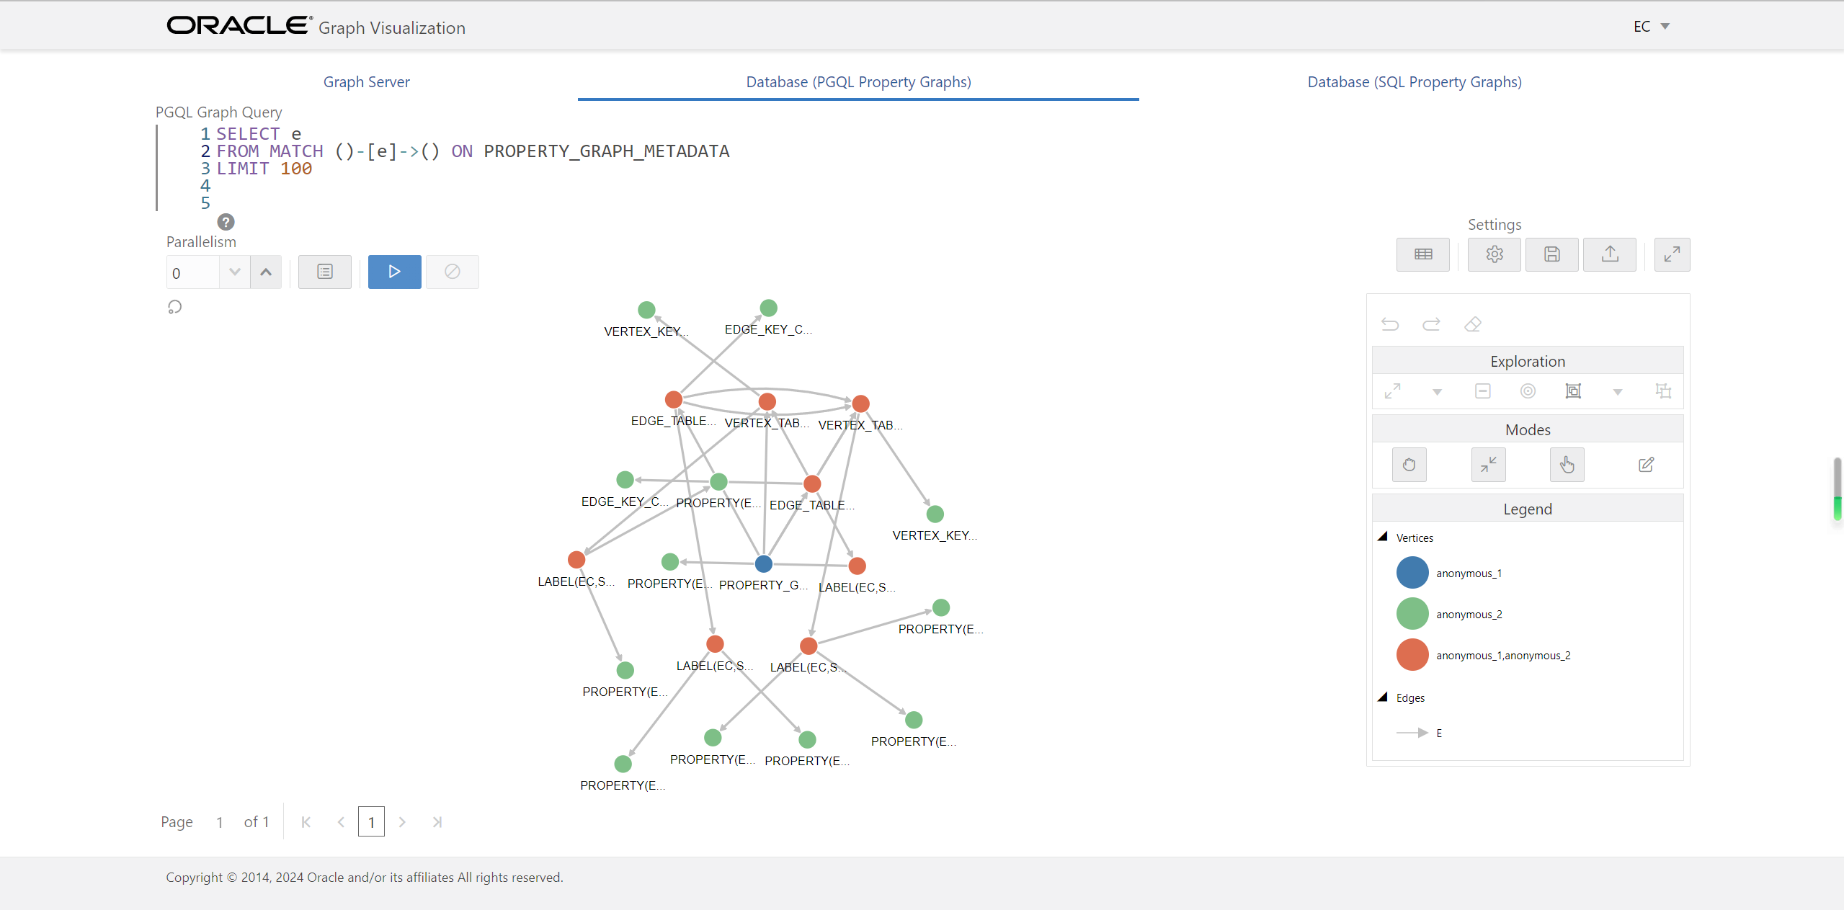Switch to table view icon
Screen dimensions: 1844x910
point(1422,254)
